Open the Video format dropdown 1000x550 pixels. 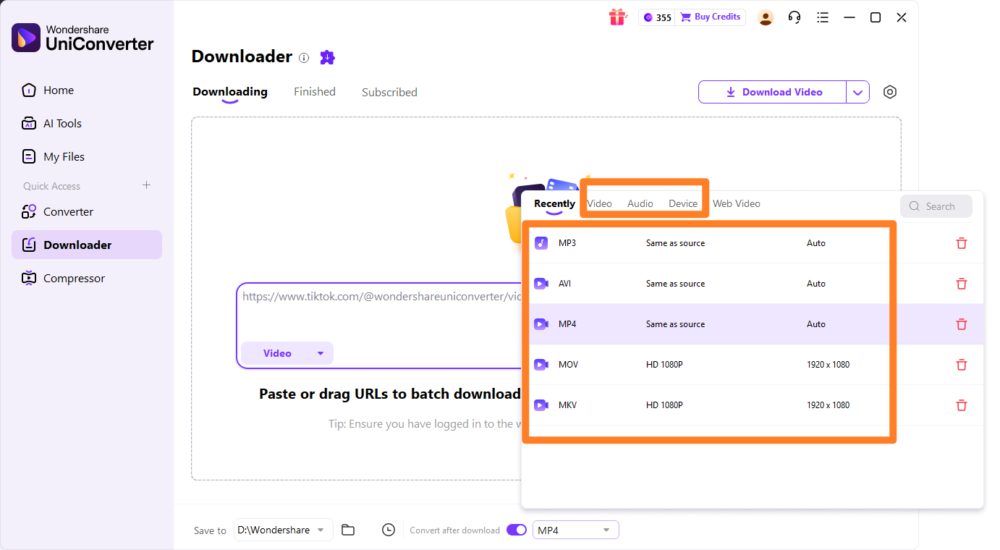pyautogui.click(x=287, y=353)
